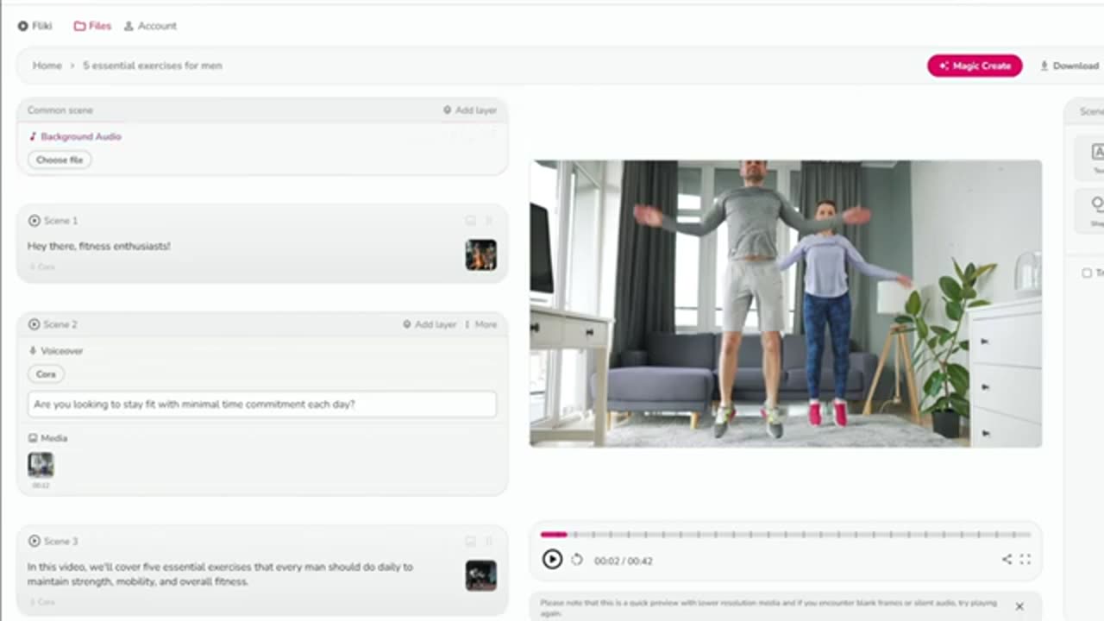The image size is (1104, 621).
Task: Open More options for Scene 2
Action: pyautogui.click(x=481, y=324)
